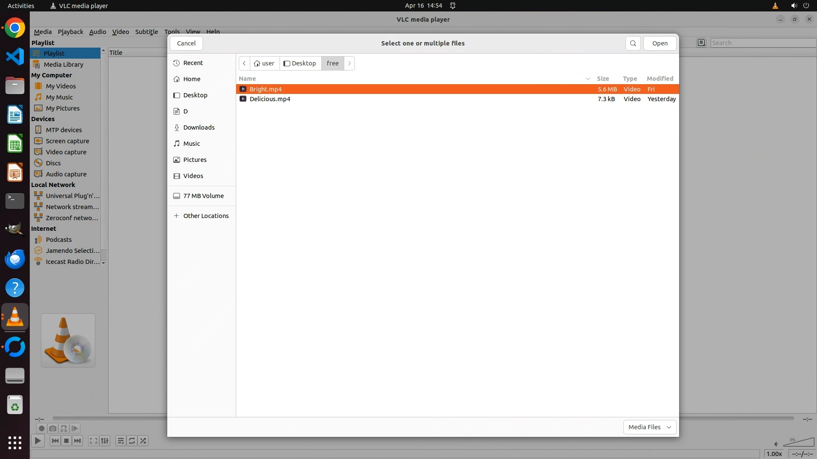Click the volume slider in VLC
The height and width of the screenshot is (459, 817).
coord(798,443)
